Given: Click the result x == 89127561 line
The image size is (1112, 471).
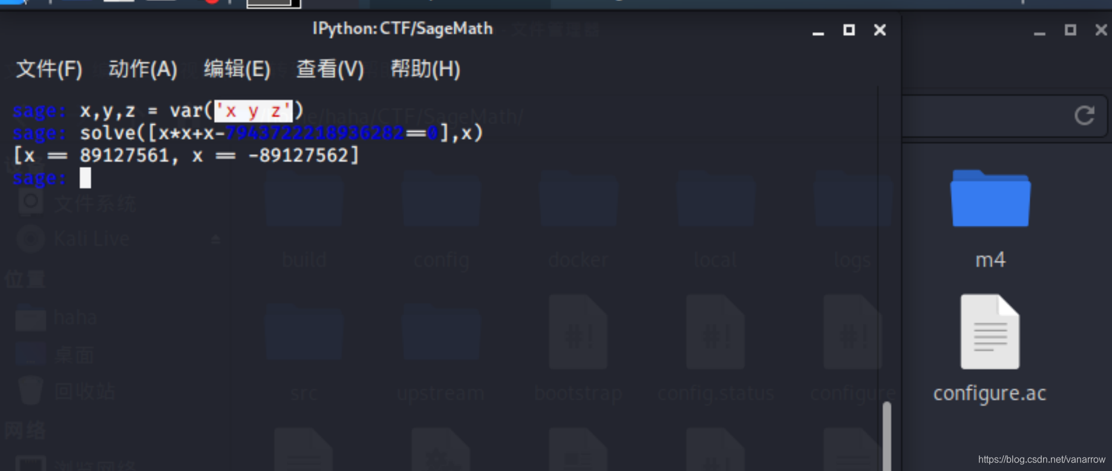Looking at the screenshot, I should pos(186,156).
